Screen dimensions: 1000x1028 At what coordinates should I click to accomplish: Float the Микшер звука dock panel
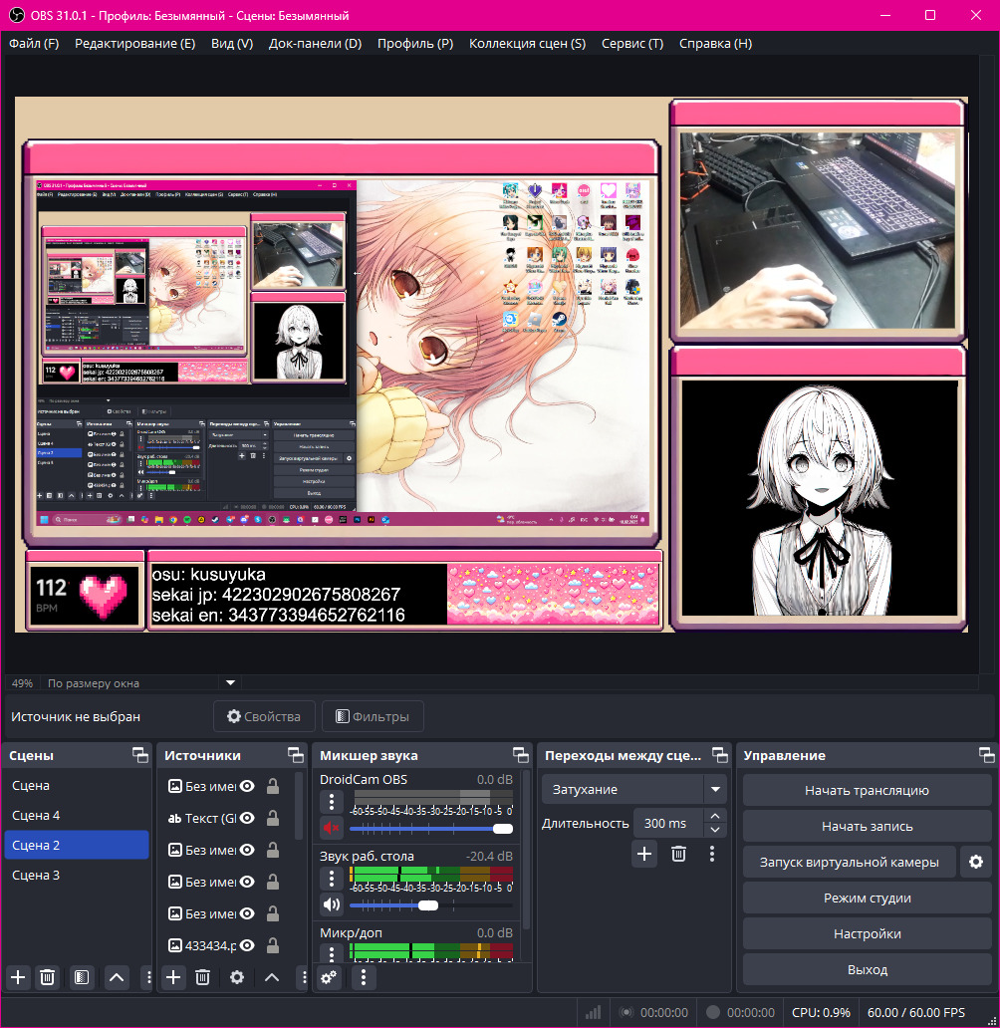(x=521, y=755)
